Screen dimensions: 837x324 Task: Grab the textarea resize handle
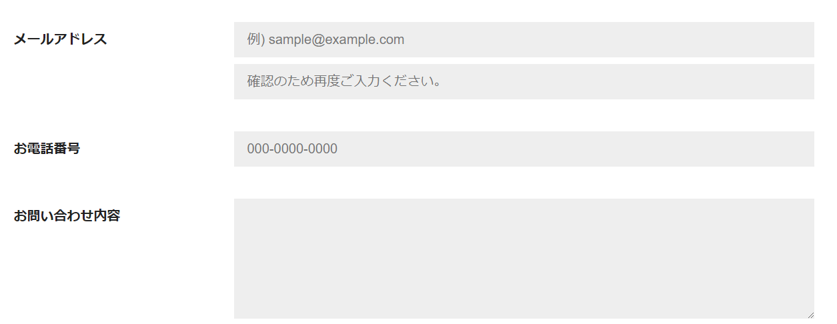click(810, 315)
